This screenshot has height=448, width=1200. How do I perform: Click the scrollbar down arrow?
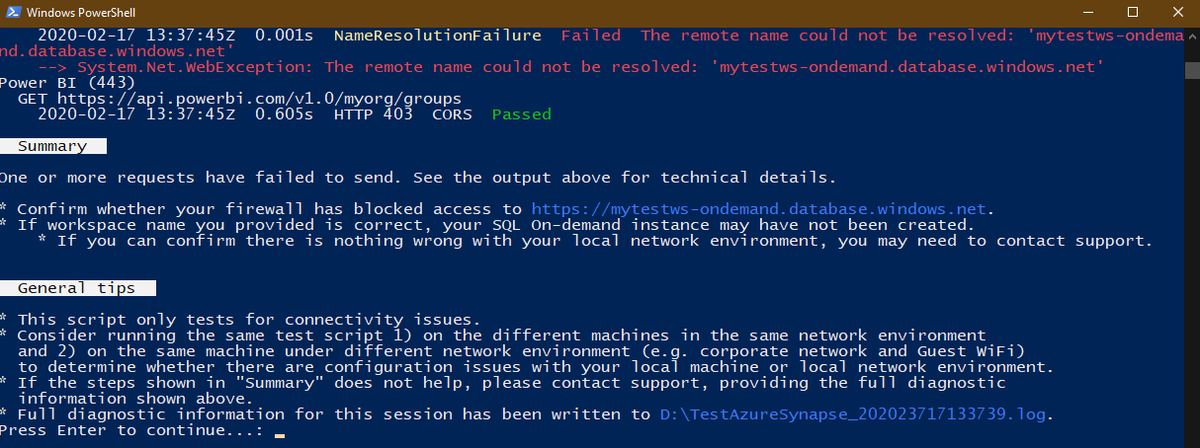[1191, 440]
